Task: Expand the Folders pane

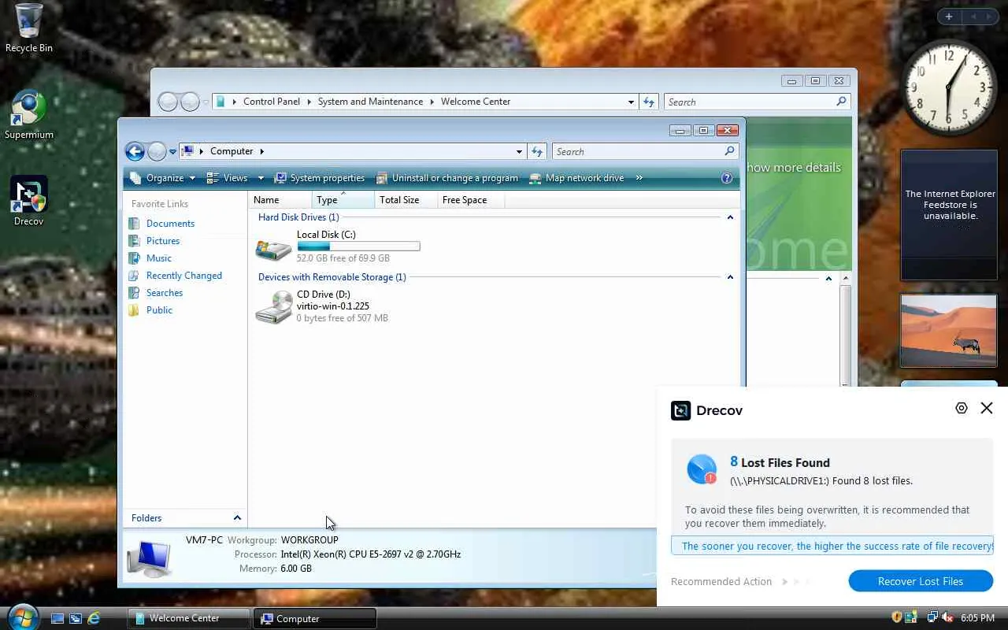Action: 237,517
